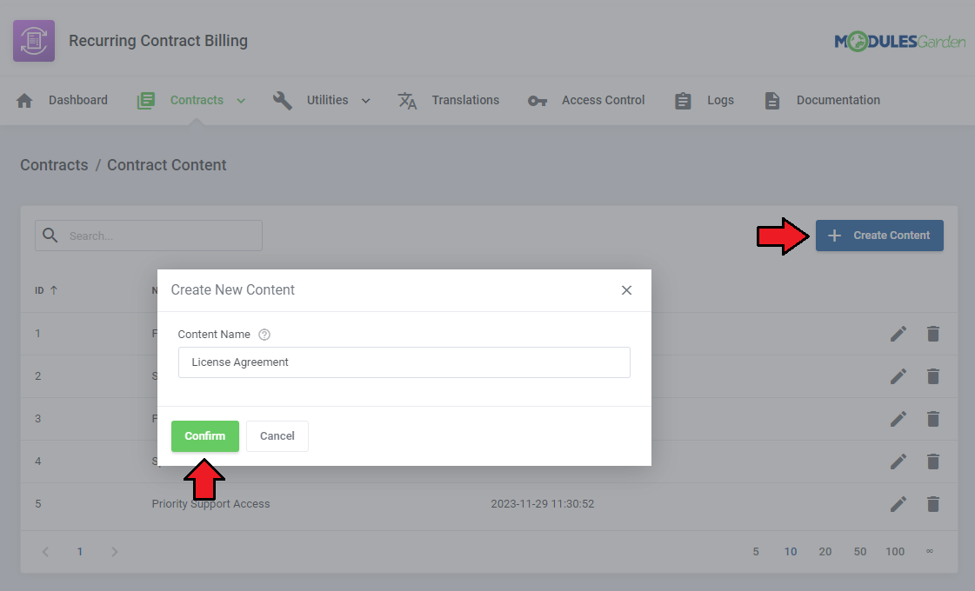Image resolution: width=975 pixels, height=591 pixels.
Task: Close the Create New Content dialog
Action: tap(626, 290)
